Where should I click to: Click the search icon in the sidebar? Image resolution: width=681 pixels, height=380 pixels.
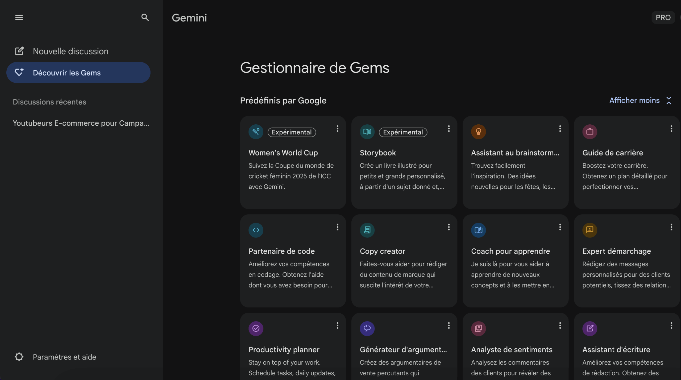point(145,17)
